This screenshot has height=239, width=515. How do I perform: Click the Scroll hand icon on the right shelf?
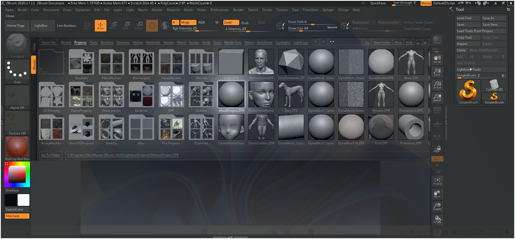point(437,59)
